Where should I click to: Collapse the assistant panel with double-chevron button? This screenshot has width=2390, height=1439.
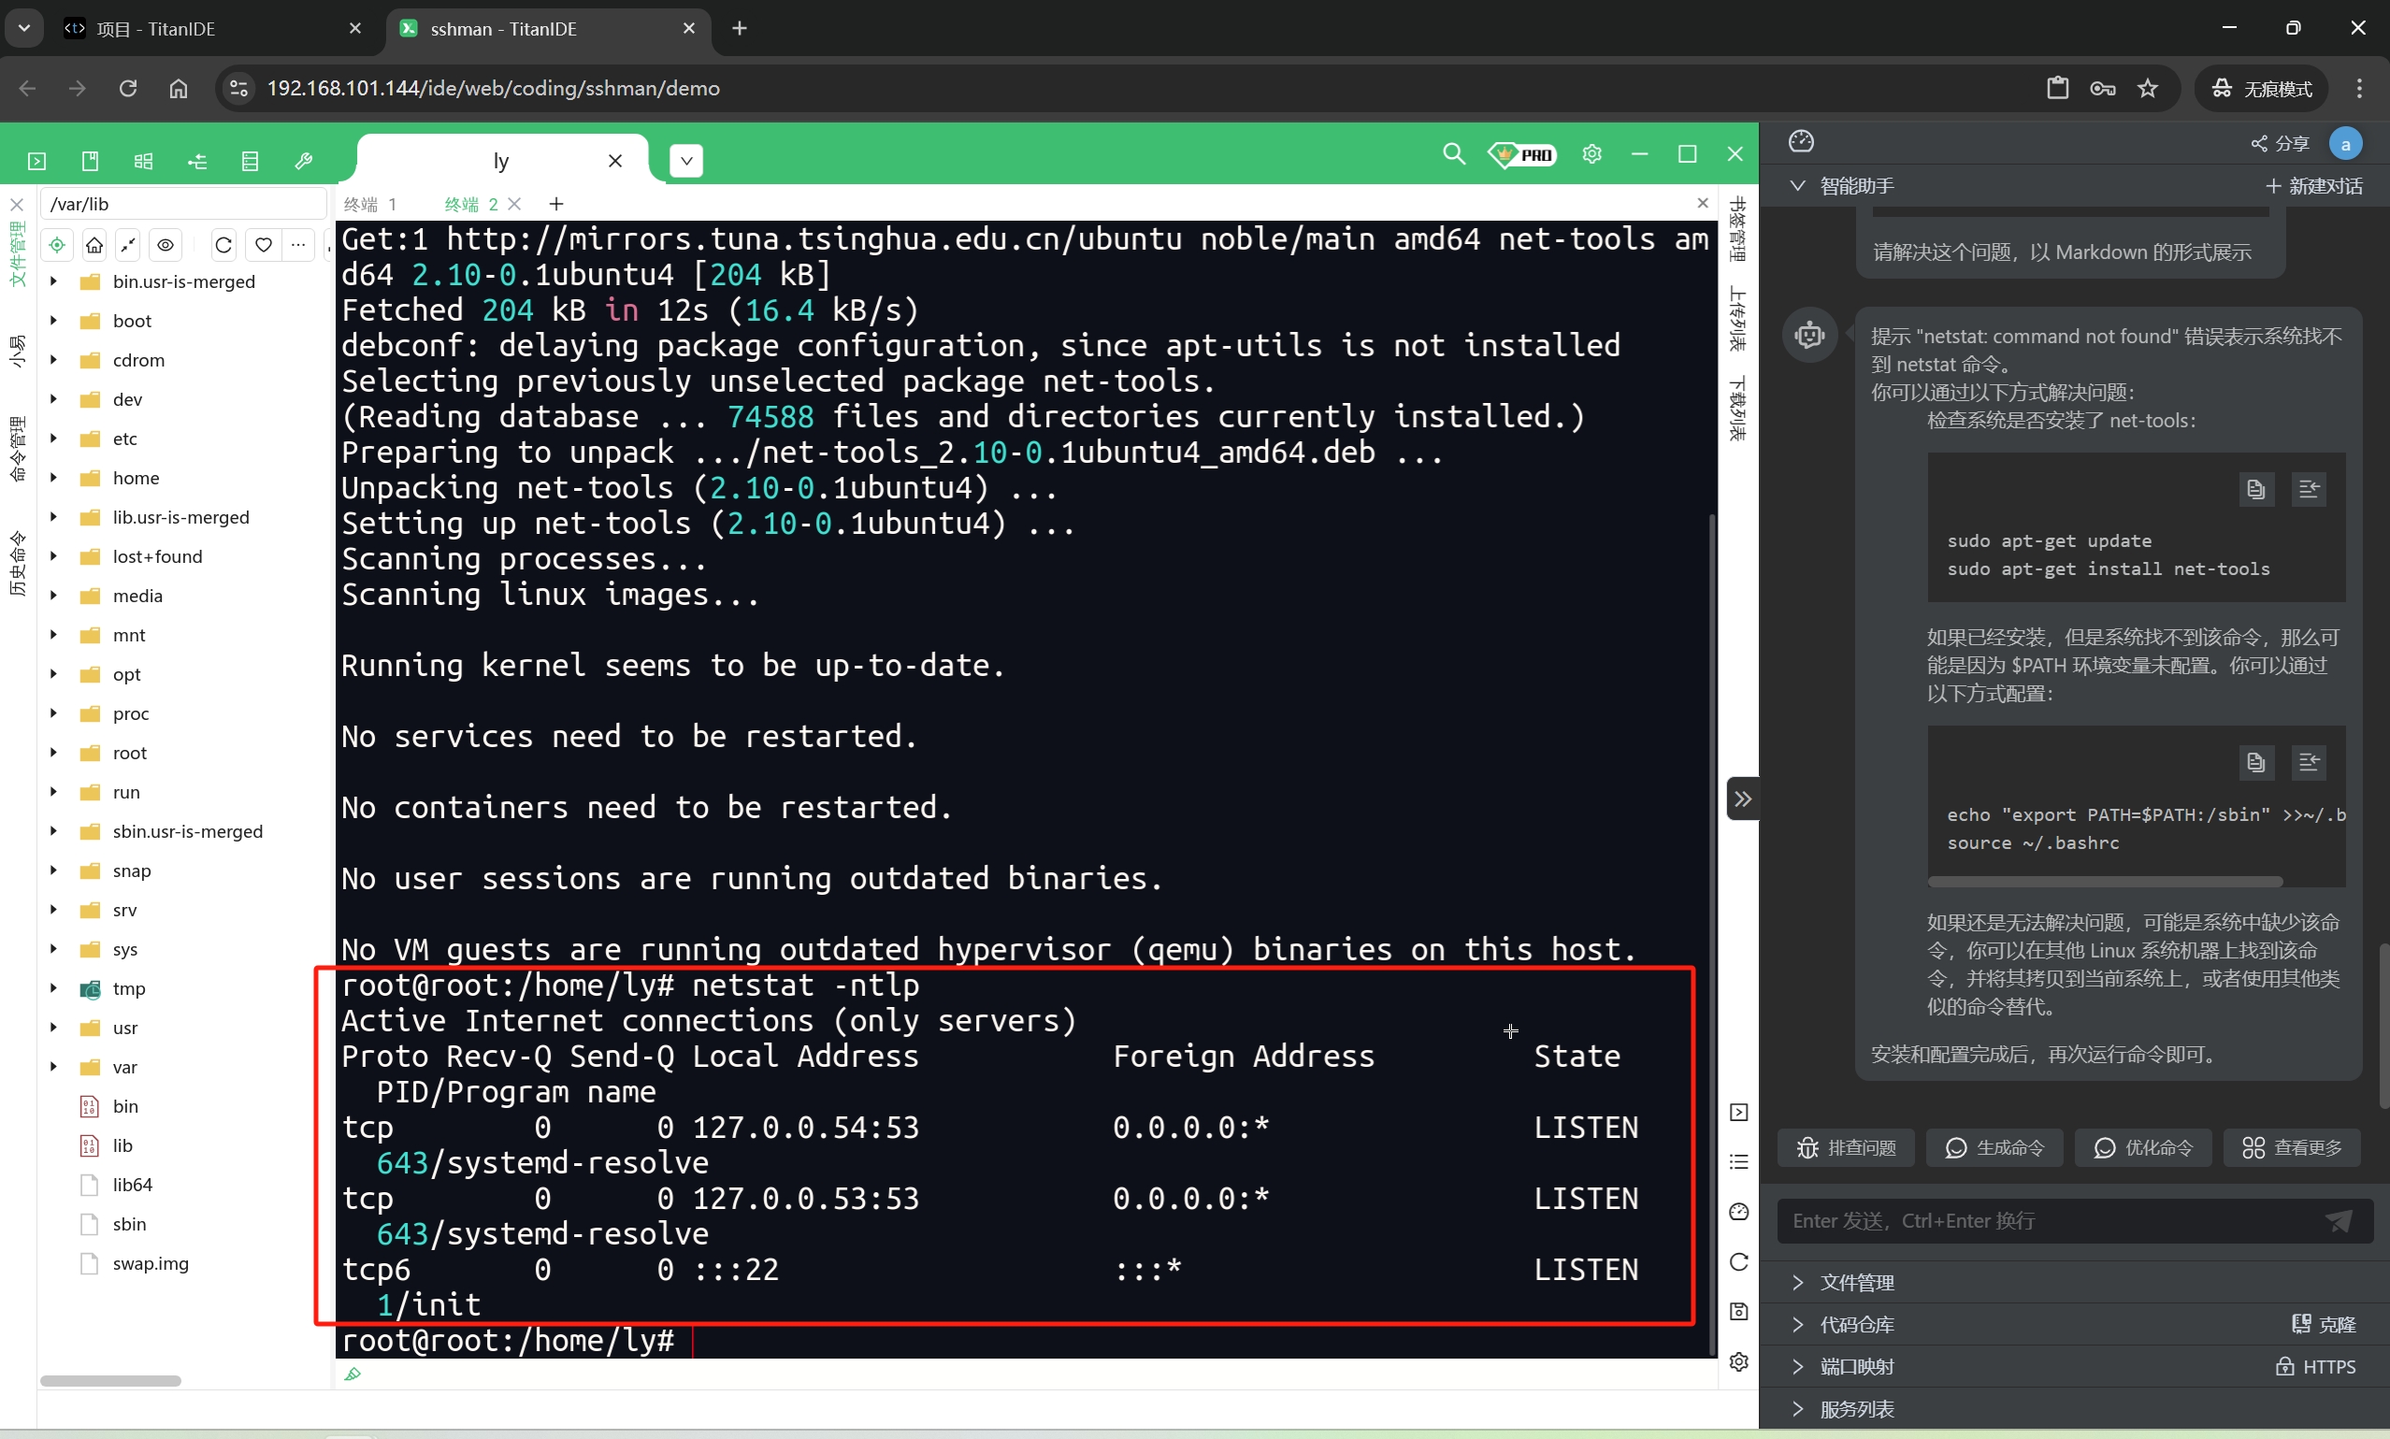pyautogui.click(x=1743, y=799)
